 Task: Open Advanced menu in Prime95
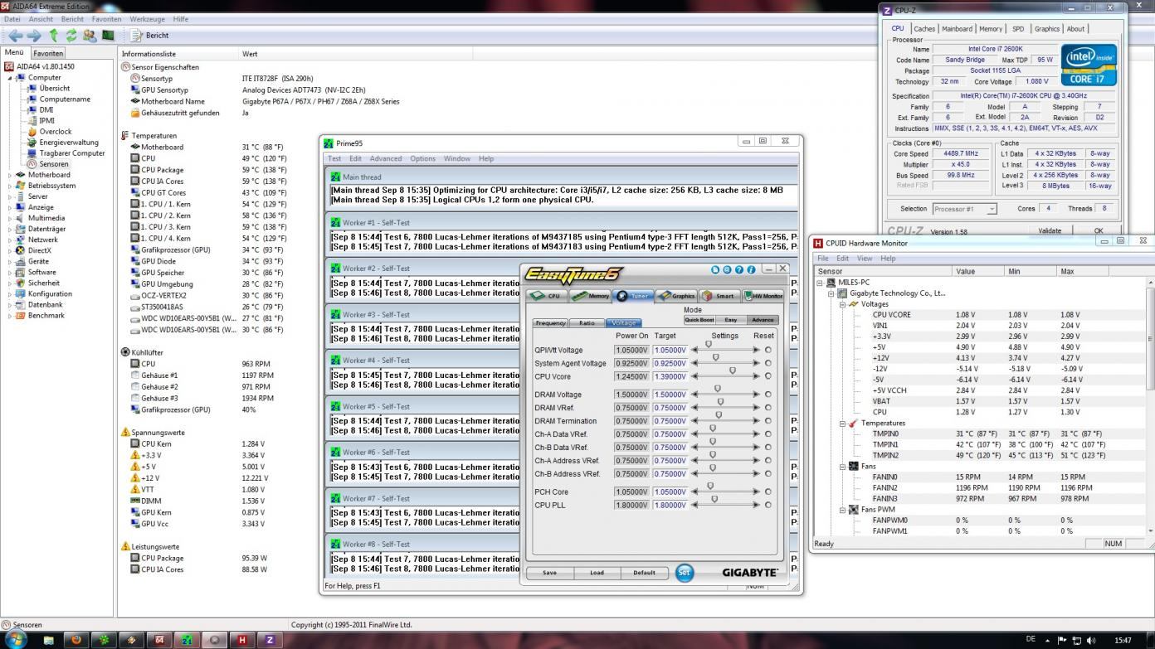(385, 158)
